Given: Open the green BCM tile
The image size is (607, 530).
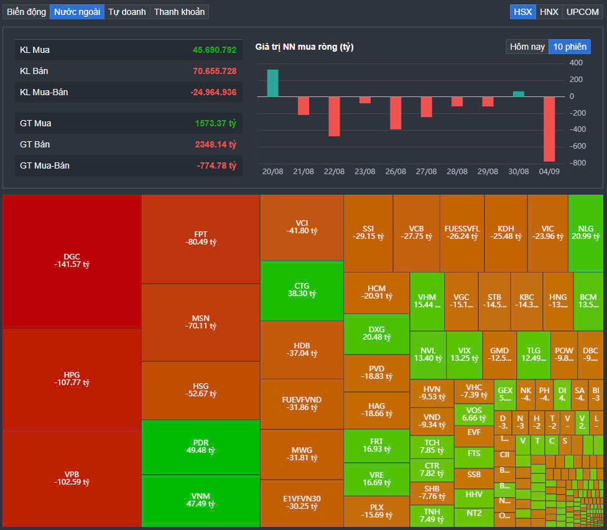Looking at the screenshot, I should 588,301.
